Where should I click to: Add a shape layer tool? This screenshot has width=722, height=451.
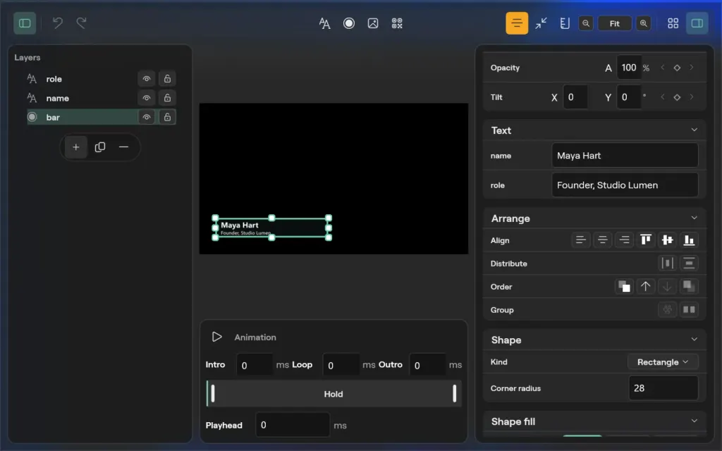pyautogui.click(x=349, y=23)
